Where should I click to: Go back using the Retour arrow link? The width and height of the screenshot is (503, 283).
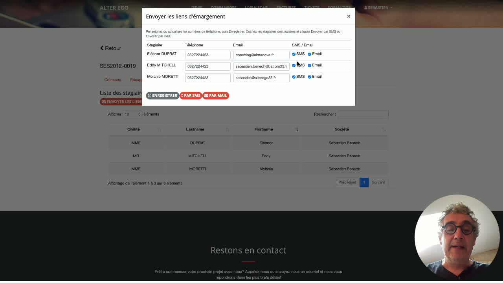(x=110, y=48)
